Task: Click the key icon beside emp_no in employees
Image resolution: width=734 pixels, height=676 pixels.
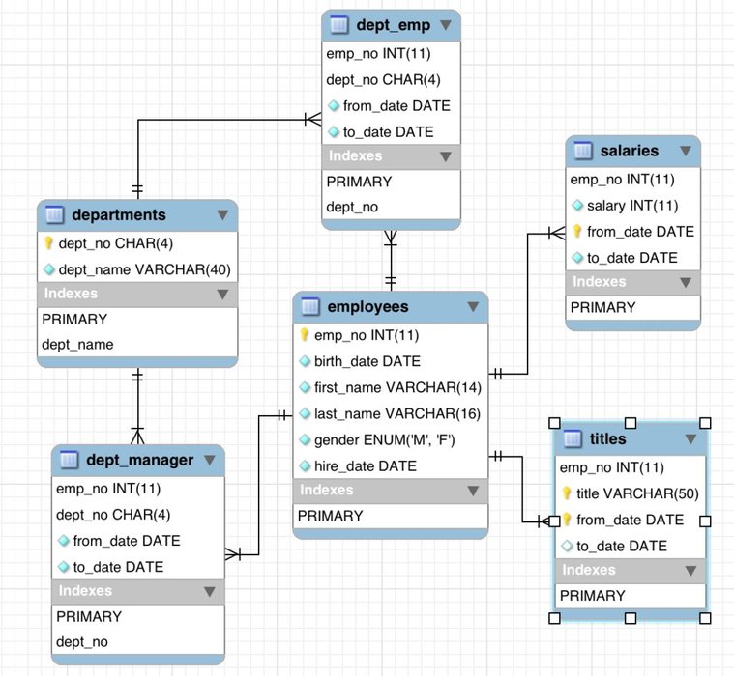Action: [x=305, y=335]
